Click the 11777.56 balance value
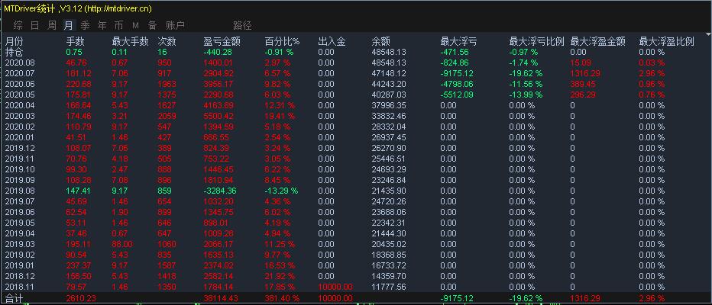The image size is (712, 305). tap(389, 287)
